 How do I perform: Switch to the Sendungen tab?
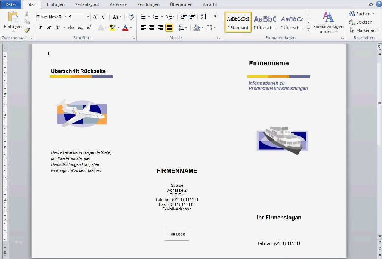[148, 4]
